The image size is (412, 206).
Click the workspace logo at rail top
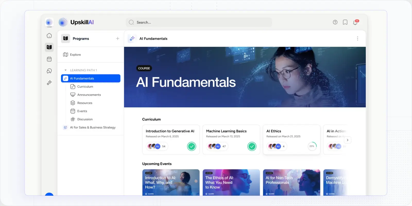(x=49, y=22)
